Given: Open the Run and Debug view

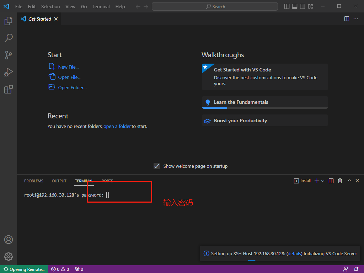Looking at the screenshot, I should [9, 72].
